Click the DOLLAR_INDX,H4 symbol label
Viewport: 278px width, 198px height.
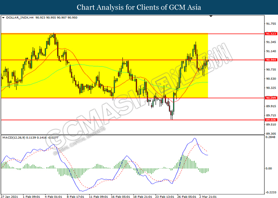[20, 18]
